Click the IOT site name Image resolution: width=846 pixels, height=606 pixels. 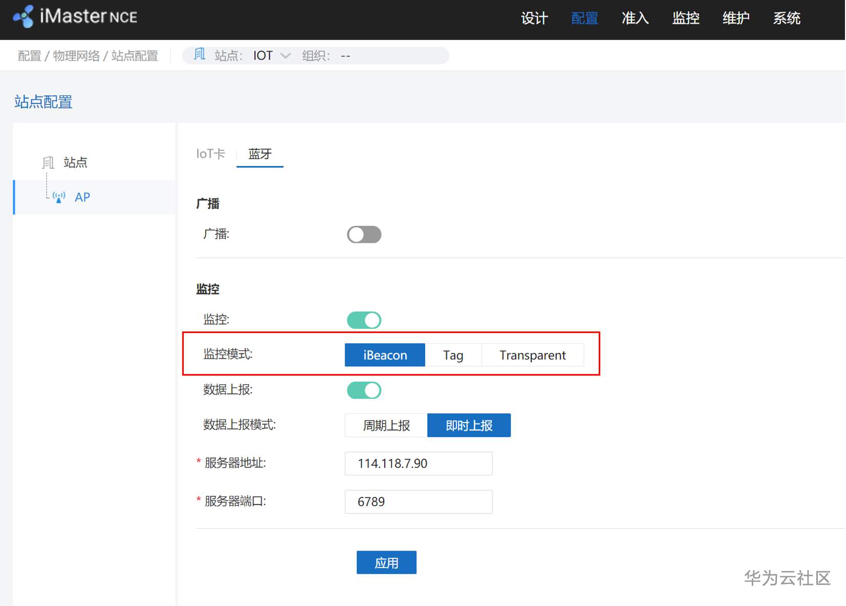pos(263,56)
